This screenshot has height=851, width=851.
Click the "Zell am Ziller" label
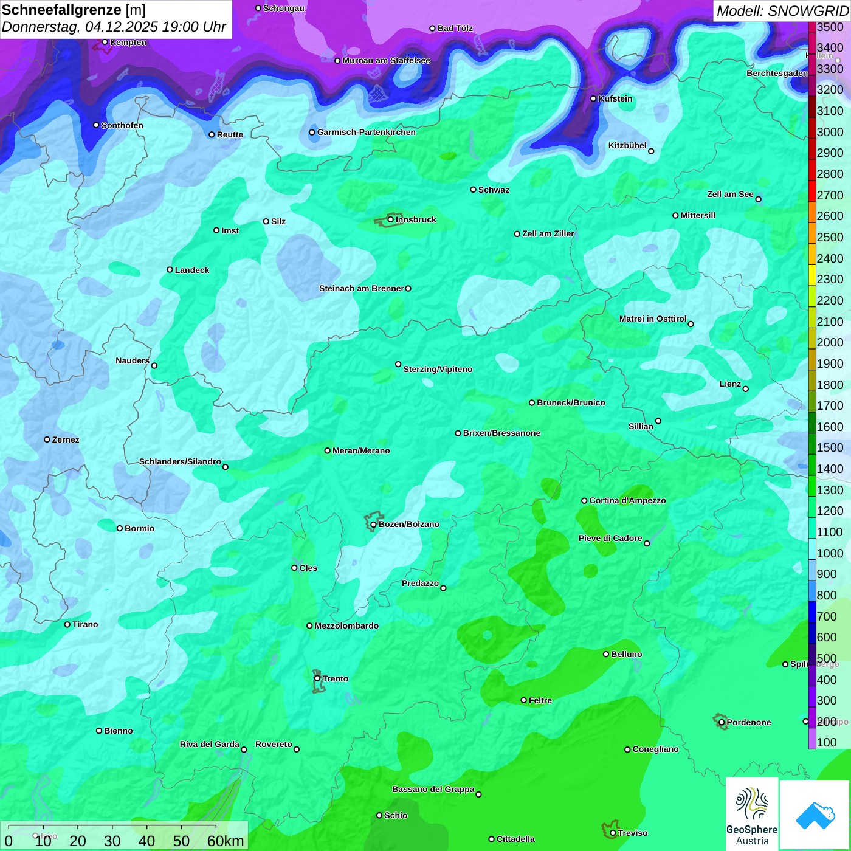coord(548,233)
